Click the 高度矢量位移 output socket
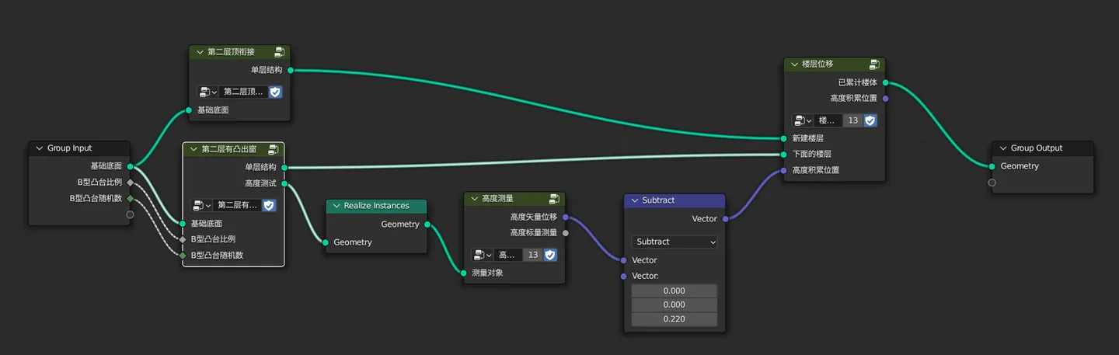This screenshot has width=1119, height=355. pyautogui.click(x=565, y=217)
